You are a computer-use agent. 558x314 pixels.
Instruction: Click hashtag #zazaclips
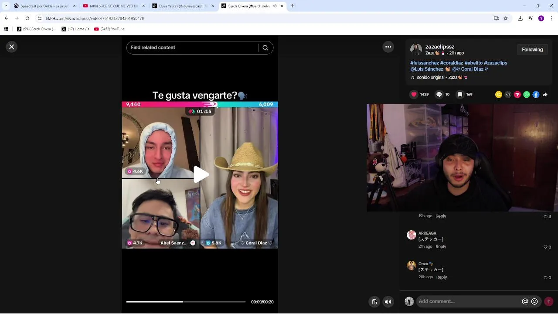[x=495, y=63]
